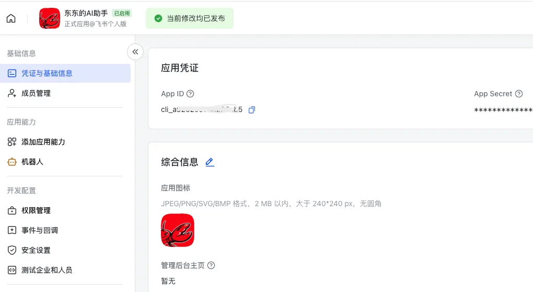Select 测试企业和人员 item
Image resolution: width=533 pixels, height=292 pixels.
point(65,270)
